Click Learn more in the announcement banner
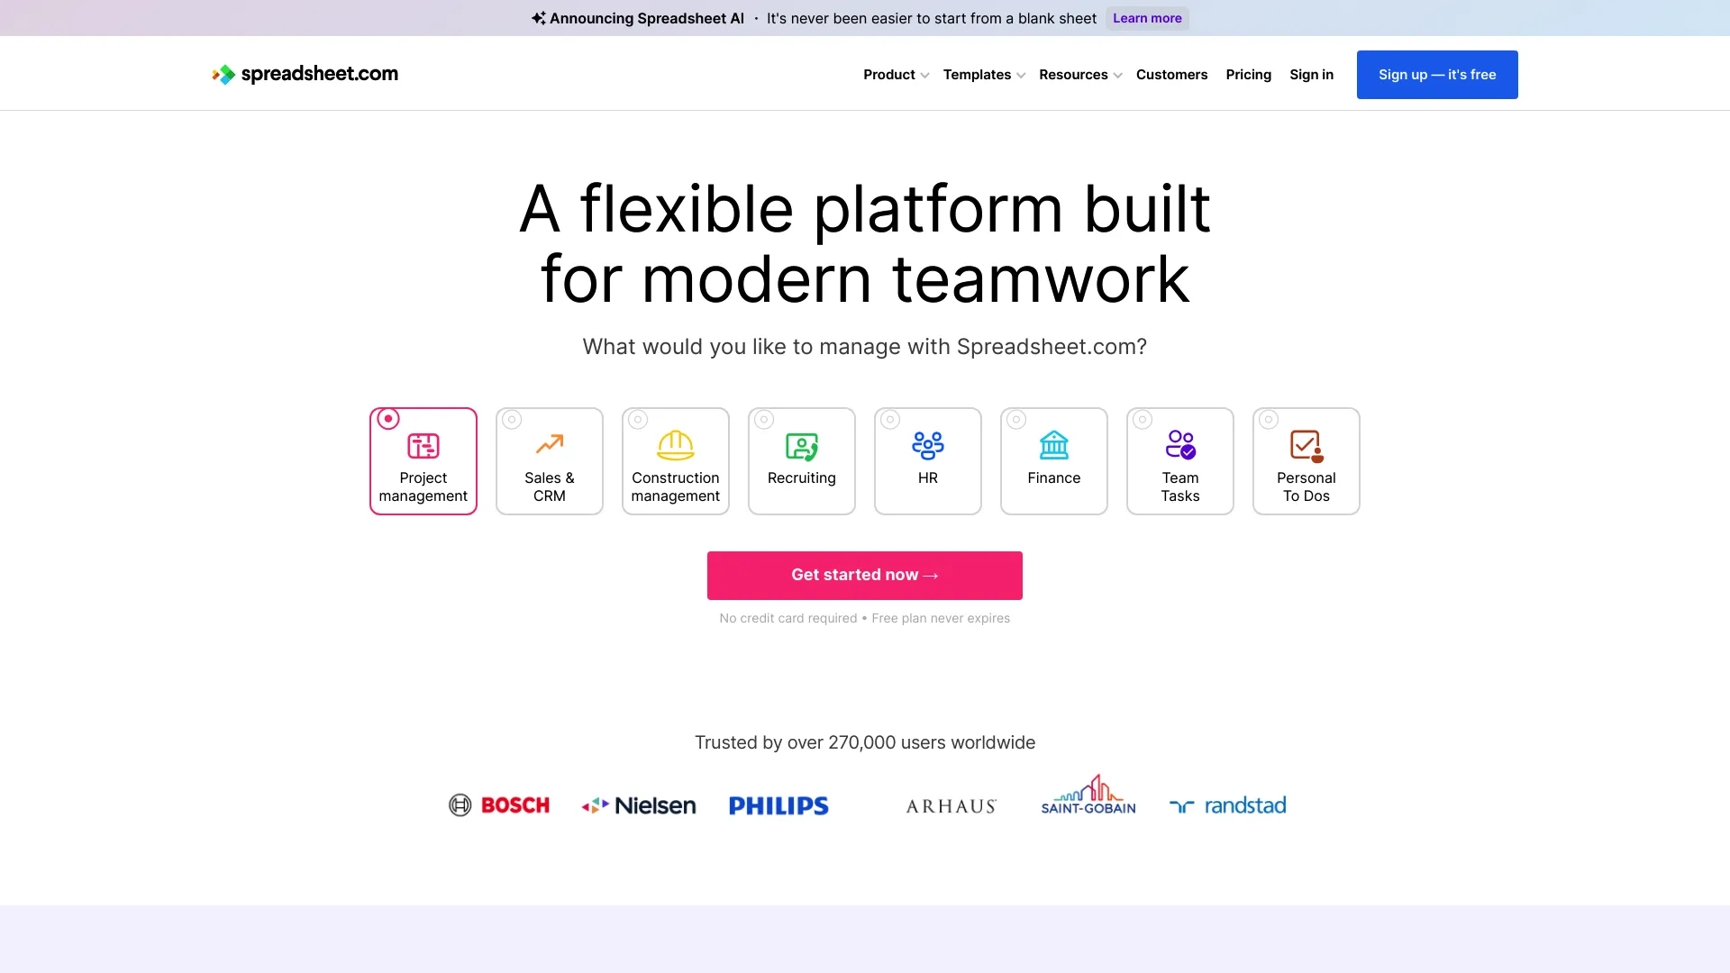This screenshot has height=973, width=1730. (x=1147, y=18)
